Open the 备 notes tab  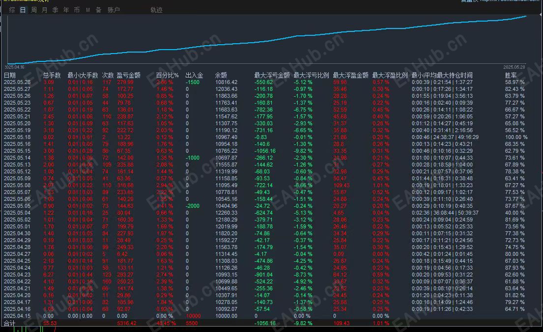[98, 10]
